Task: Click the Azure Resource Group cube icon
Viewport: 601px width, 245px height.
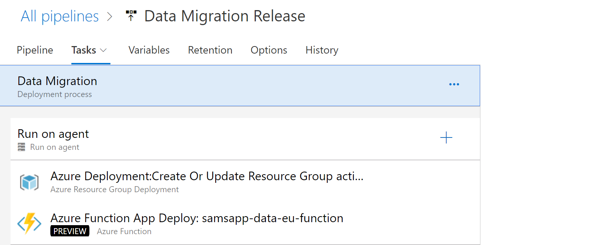Action: (x=29, y=182)
